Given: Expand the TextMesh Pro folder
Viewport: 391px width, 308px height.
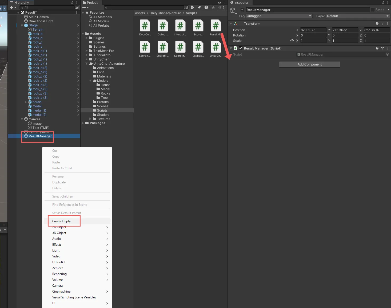Looking at the screenshot, I should tap(87, 51).
